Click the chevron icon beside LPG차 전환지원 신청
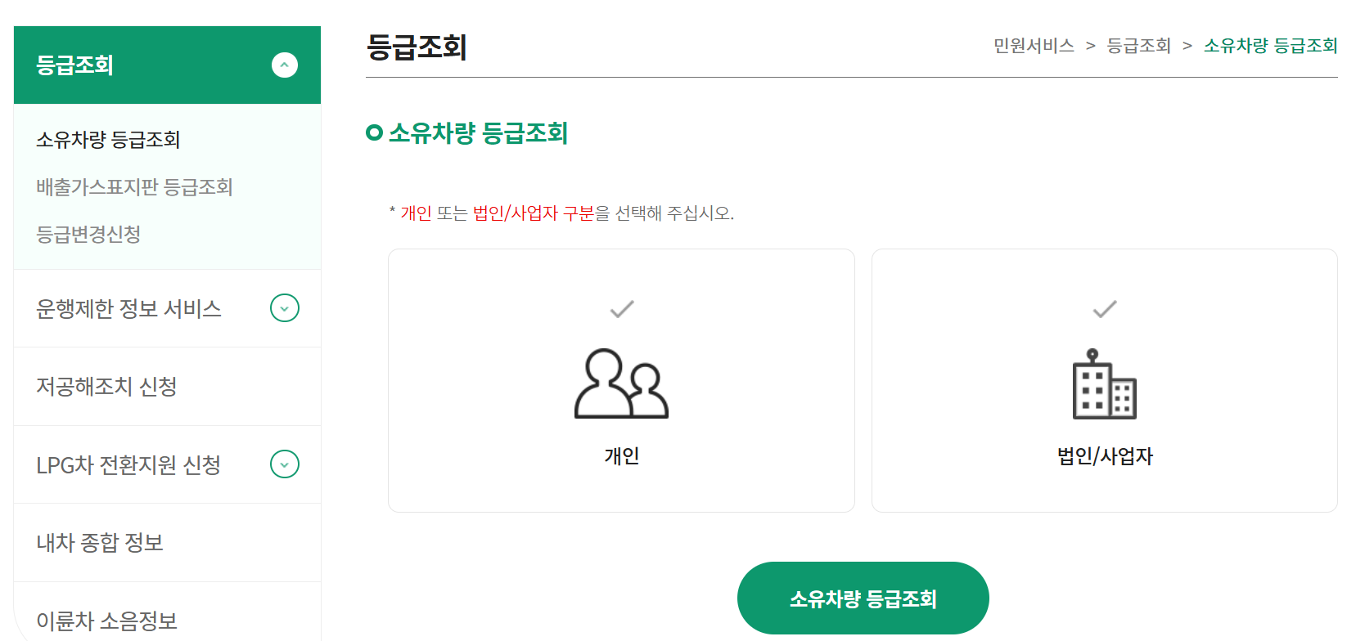This screenshot has width=1347, height=641. pos(284,464)
